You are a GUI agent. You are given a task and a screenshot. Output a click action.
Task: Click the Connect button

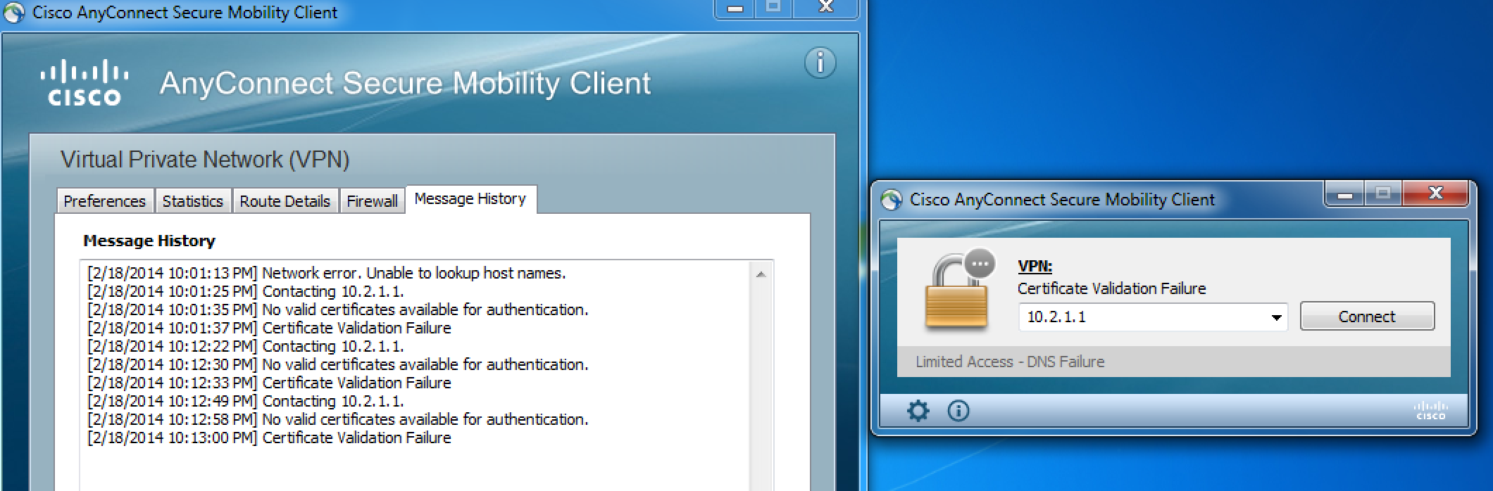pyautogui.click(x=1367, y=317)
